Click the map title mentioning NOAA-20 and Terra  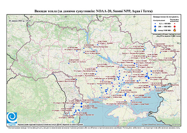pos(93,11)
